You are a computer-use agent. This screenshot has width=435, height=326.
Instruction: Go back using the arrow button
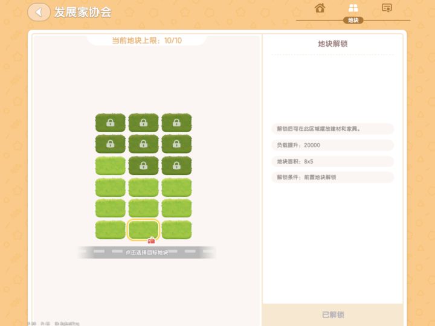tap(39, 12)
